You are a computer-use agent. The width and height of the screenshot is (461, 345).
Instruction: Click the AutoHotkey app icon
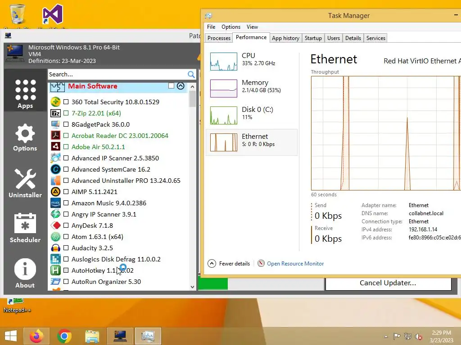click(55, 270)
